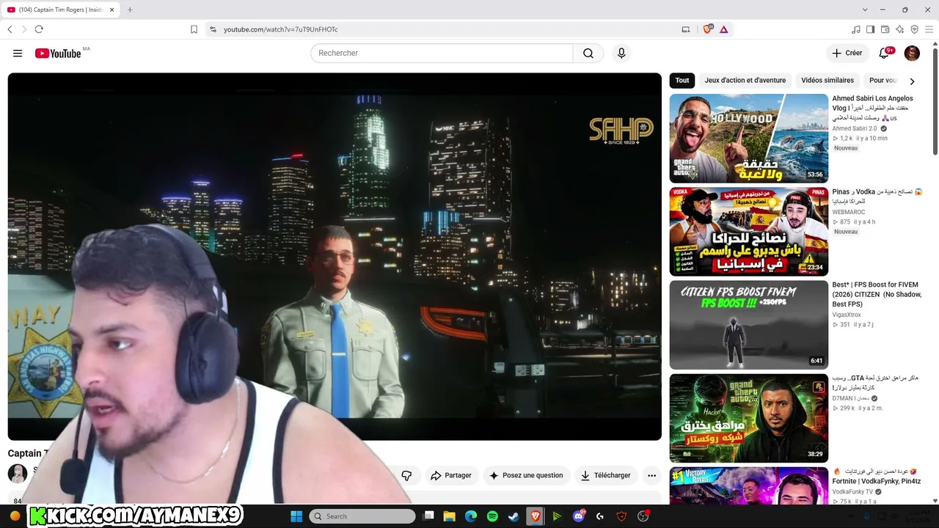939x528 pixels.
Task: Open the YouTube guide hamburger menu
Action: click(x=18, y=53)
